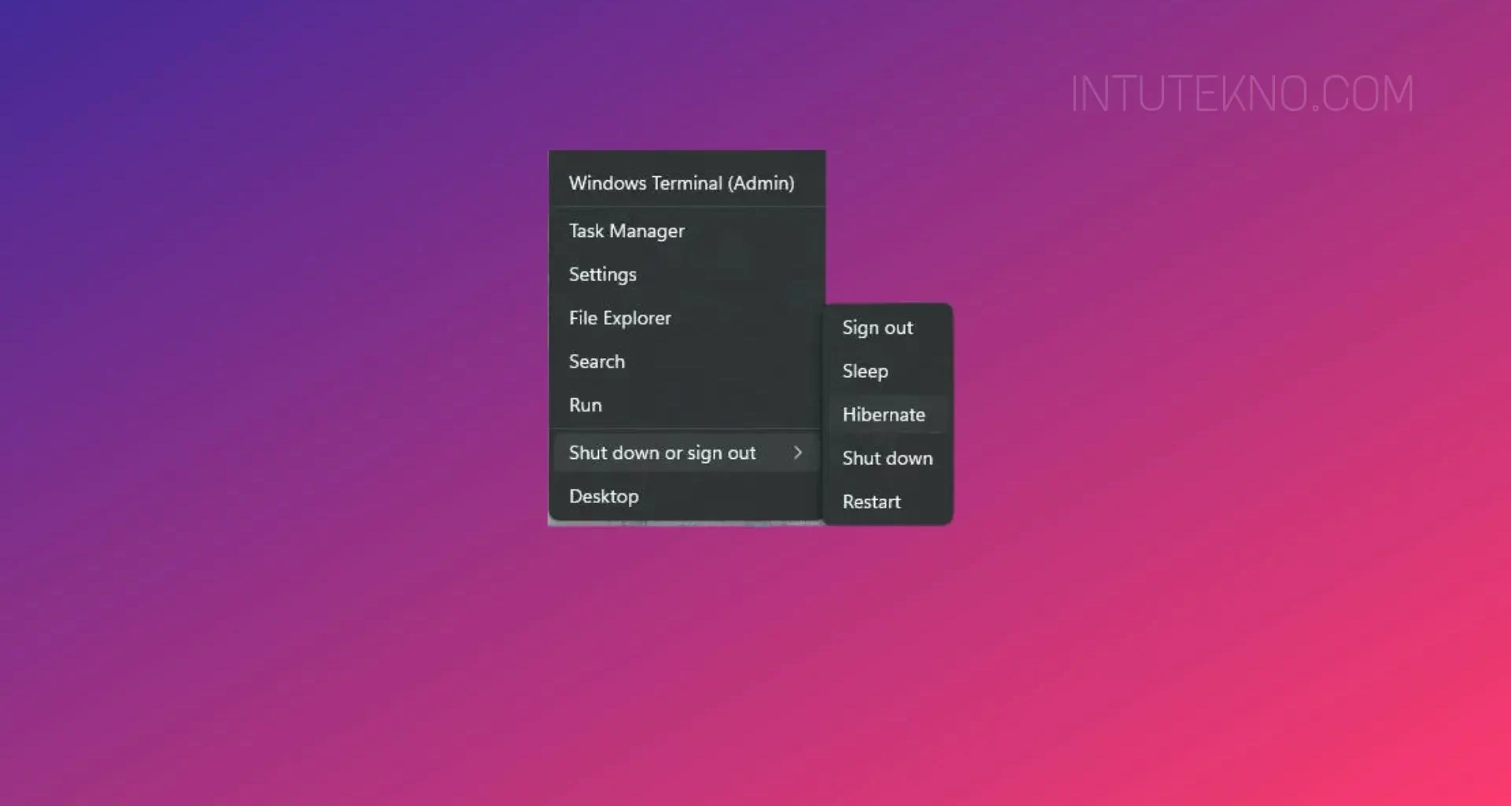Launch Task Manager from the menu

pyautogui.click(x=686, y=231)
